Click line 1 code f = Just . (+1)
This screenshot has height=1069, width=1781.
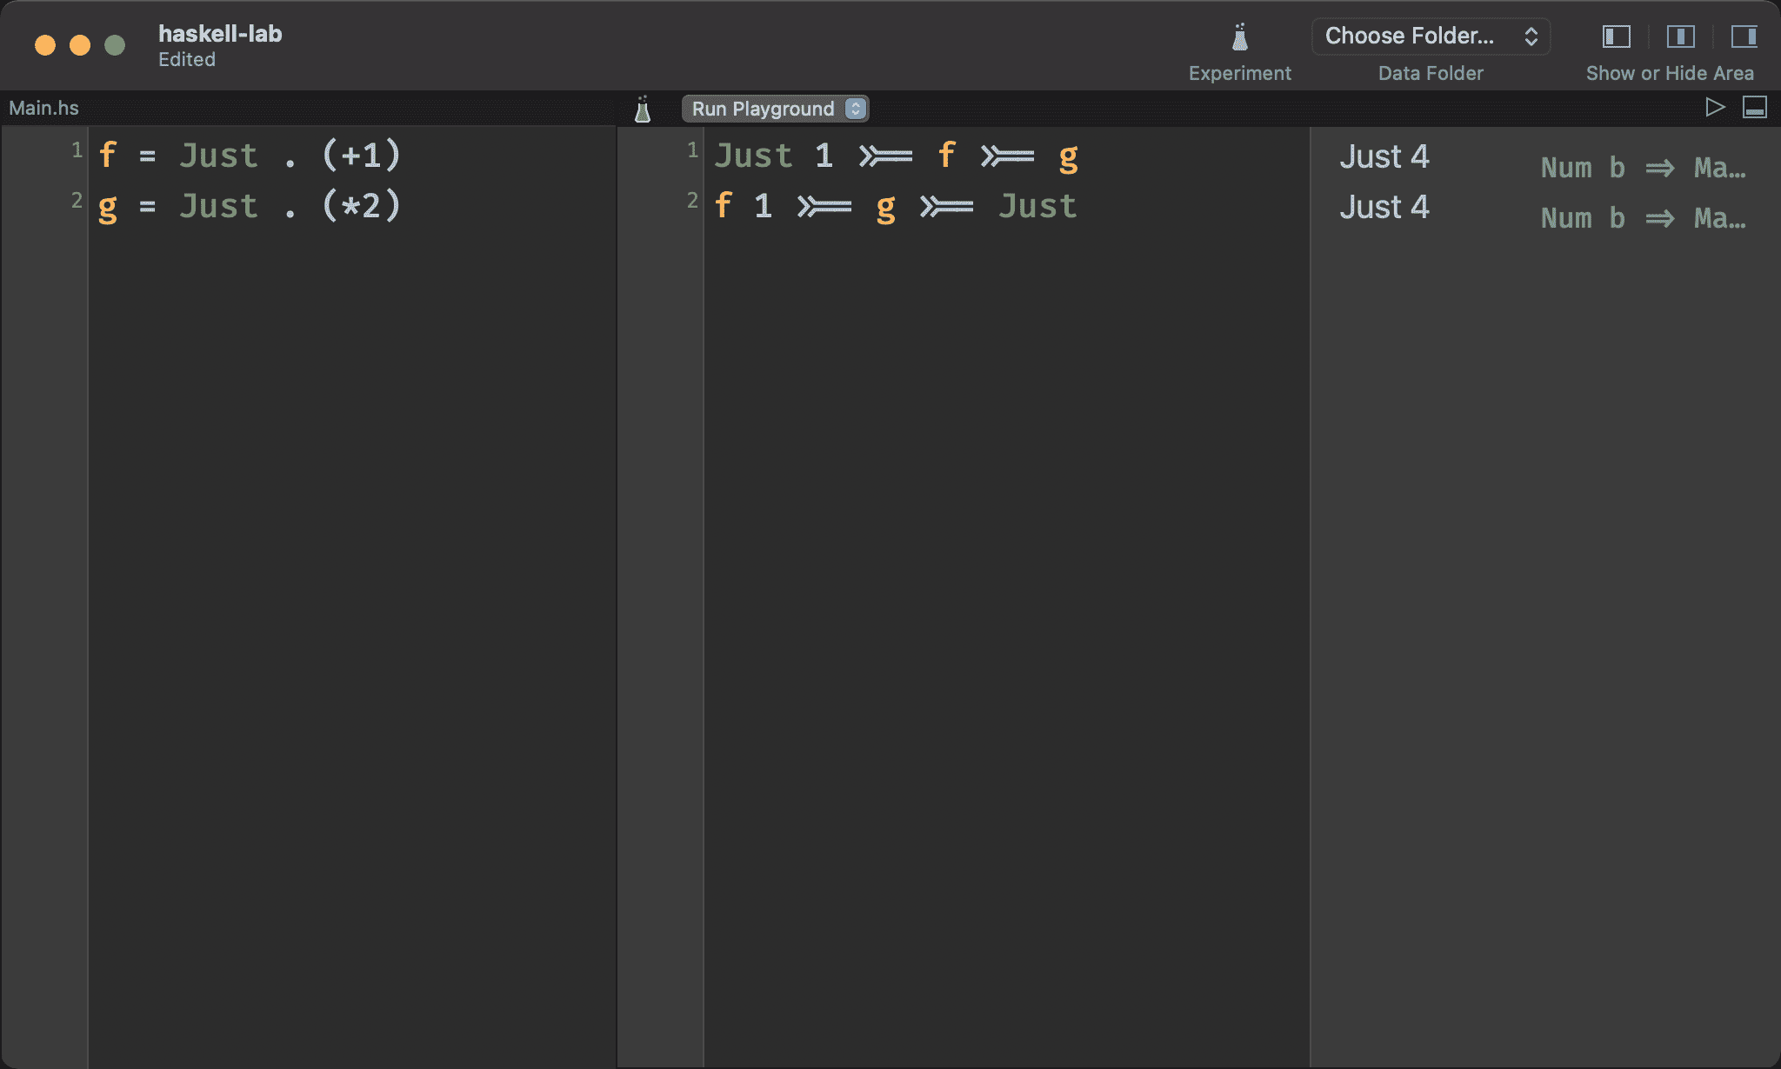[x=250, y=156]
